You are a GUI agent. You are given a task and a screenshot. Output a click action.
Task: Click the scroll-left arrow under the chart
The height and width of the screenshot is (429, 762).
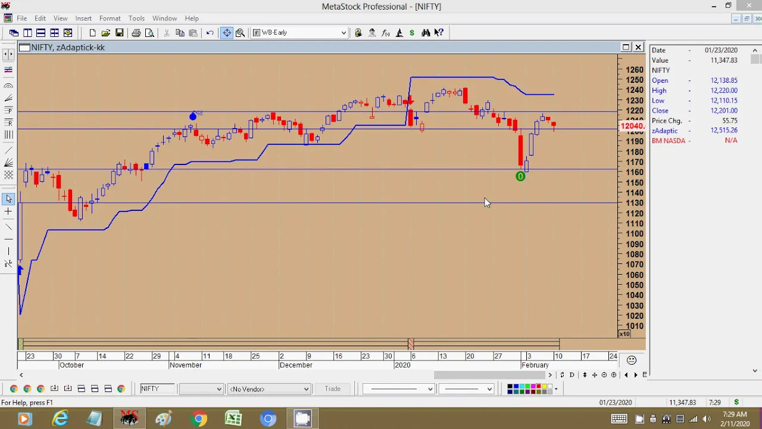21,375
